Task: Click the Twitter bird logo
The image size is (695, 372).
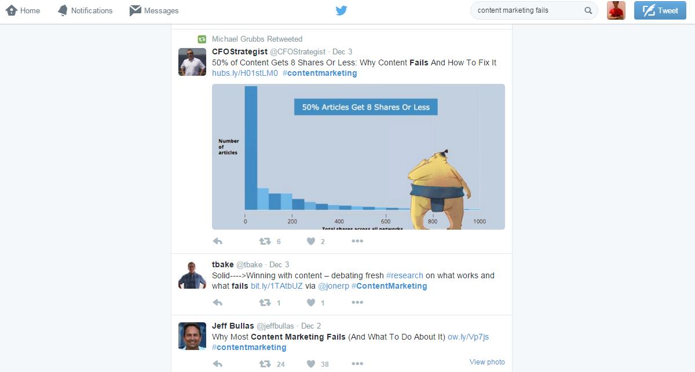Action: 342,10
